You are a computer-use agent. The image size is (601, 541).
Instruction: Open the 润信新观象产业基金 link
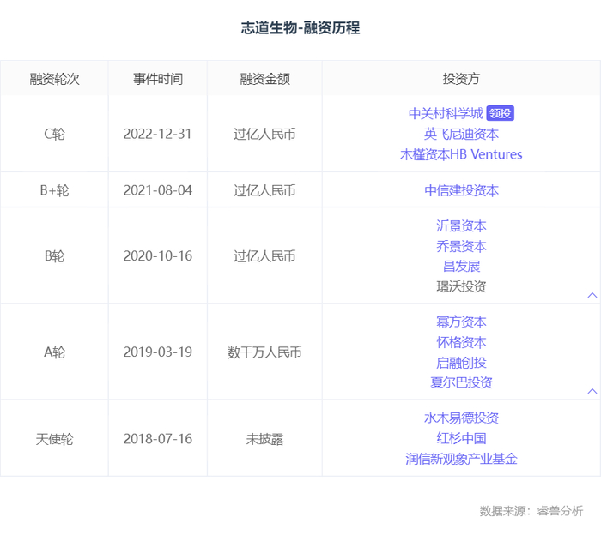point(461,459)
